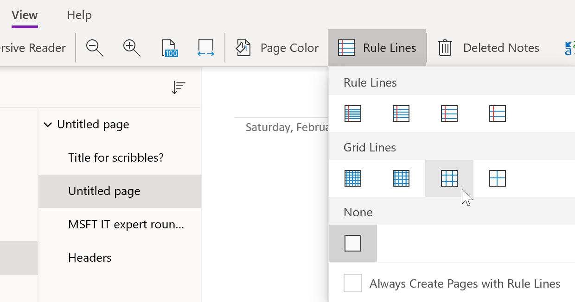Open Deleted Notes
Viewport: 575px width, 302px height.
pyautogui.click(x=488, y=48)
